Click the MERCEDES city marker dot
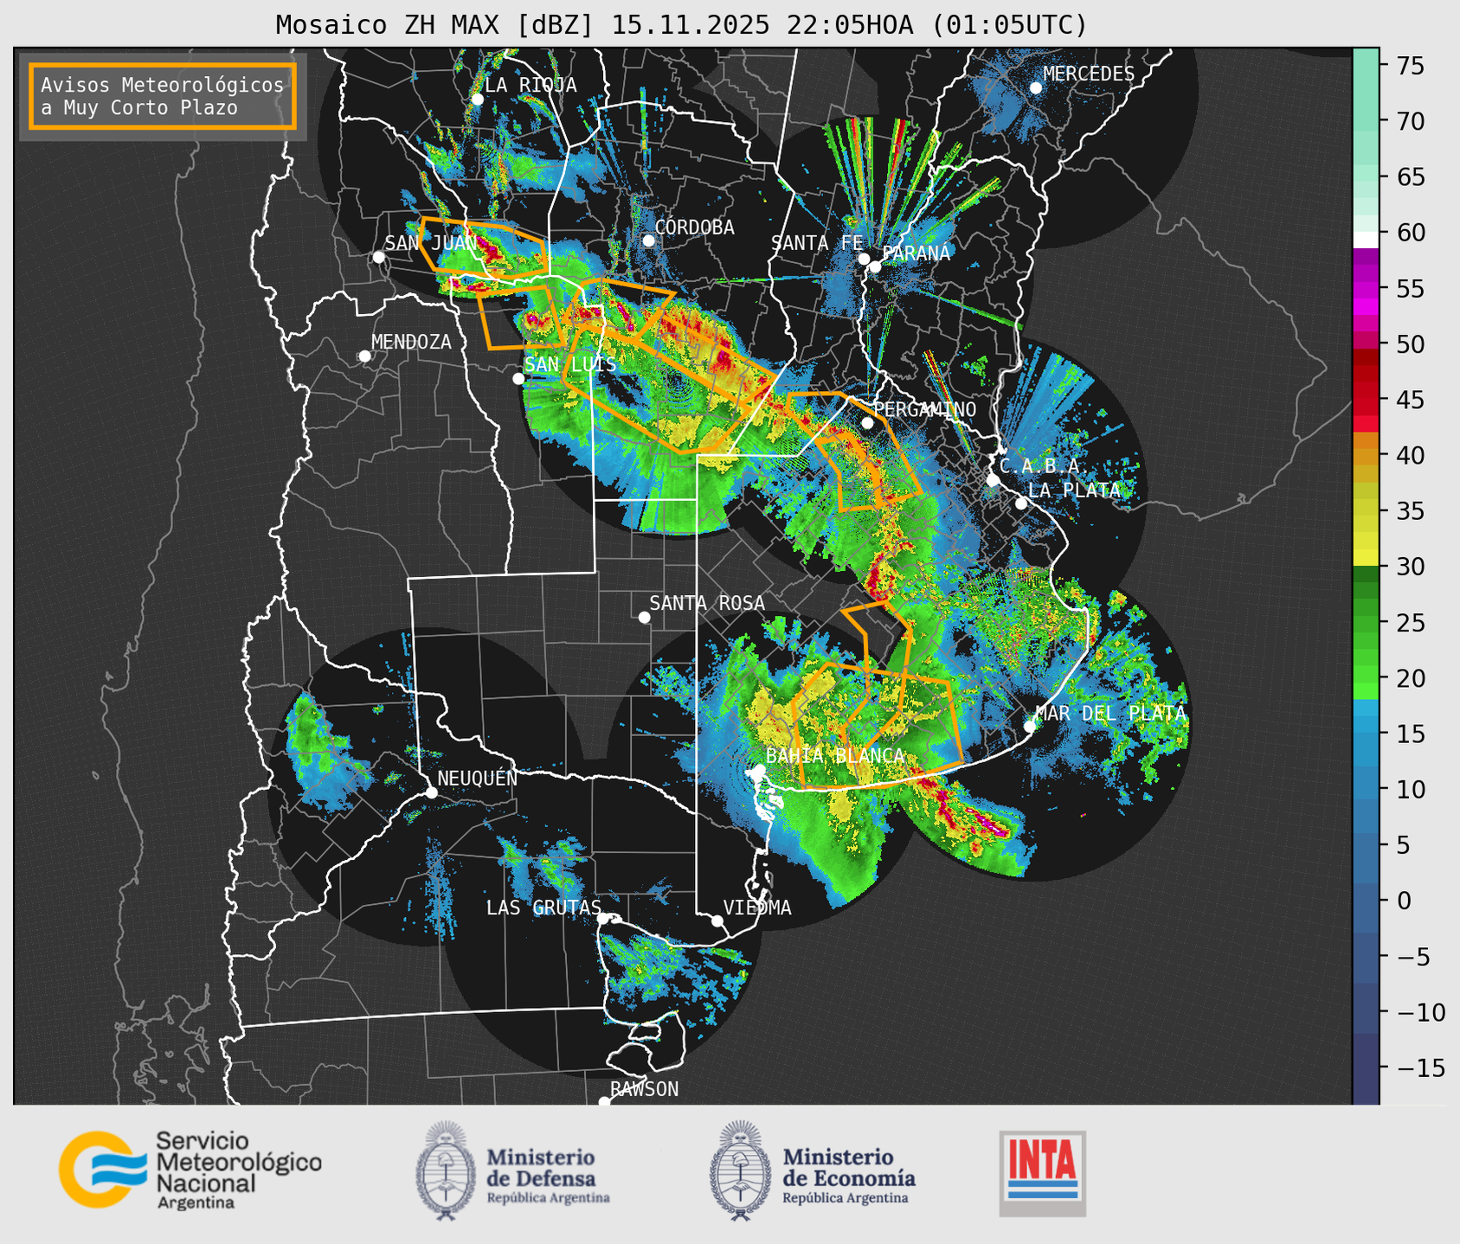Image resolution: width=1460 pixels, height=1244 pixels. tap(1035, 88)
